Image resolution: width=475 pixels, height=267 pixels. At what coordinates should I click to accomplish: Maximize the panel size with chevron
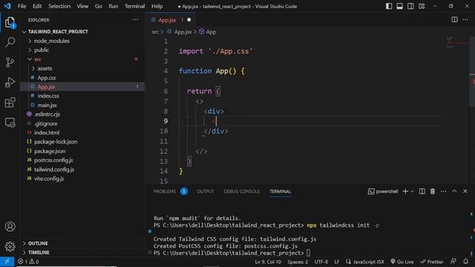[x=454, y=191]
